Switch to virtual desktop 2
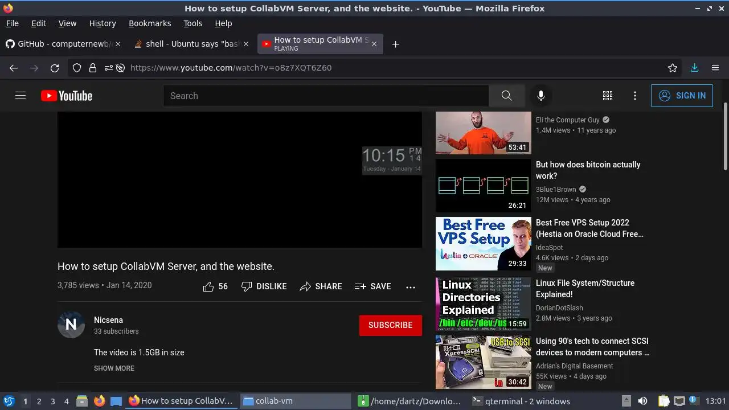The width and height of the screenshot is (729, 410). tap(39, 401)
